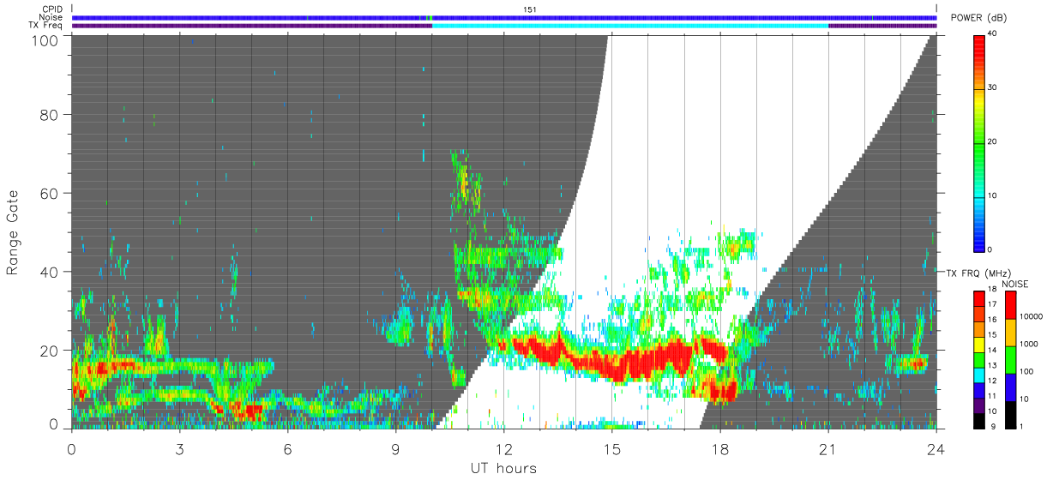Viewport: 1053px width, 486px height.
Task: Click the TX Freq row label above the plot
Action: [x=46, y=25]
